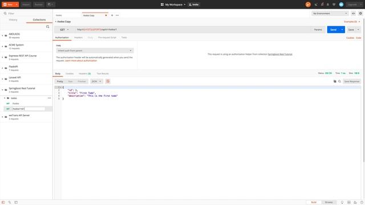
Task: Open the Inherit auth from parent dropdown
Action: pyautogui.click(x=95, y=51)
